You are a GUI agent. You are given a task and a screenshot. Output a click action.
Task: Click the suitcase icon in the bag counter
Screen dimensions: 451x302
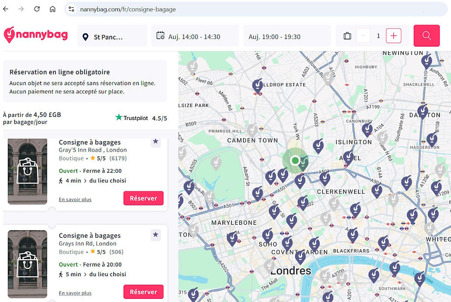click(347, 35)
